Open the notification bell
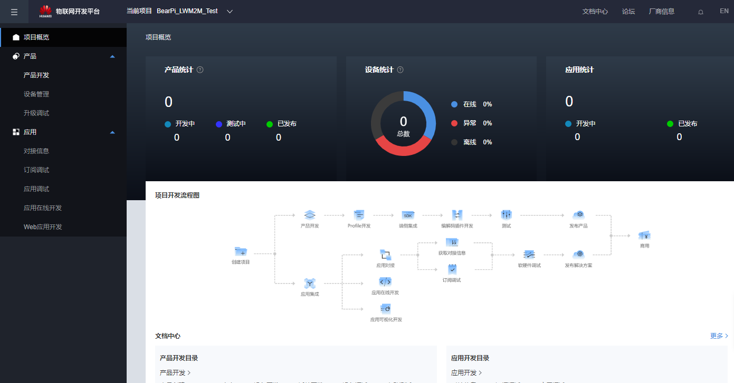The height and width of the screenshot is (383, 734). point(701,12)
